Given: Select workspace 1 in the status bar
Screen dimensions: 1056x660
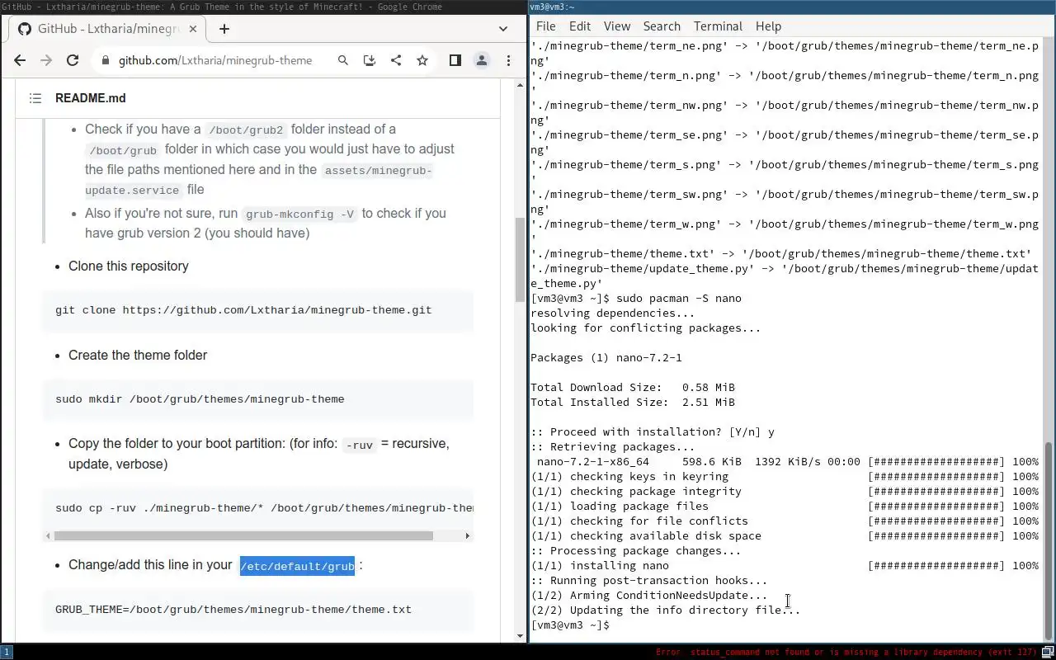Looking at the screenshot, I should point(6,652).
